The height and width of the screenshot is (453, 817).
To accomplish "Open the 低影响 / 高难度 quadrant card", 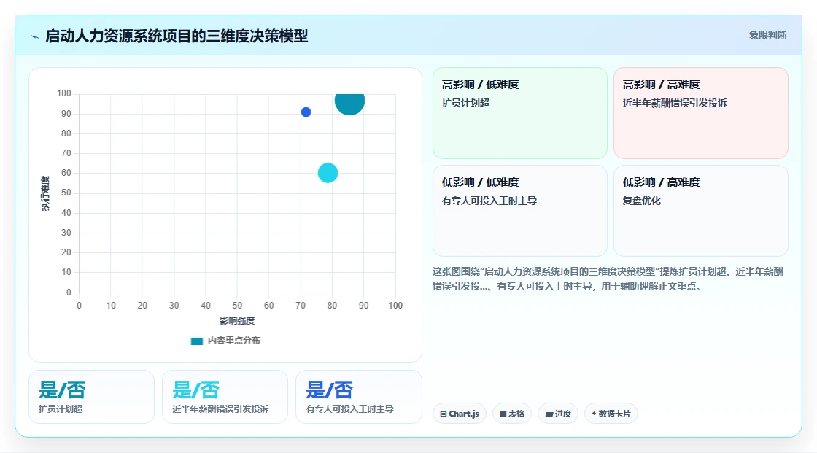I will 701,211.
